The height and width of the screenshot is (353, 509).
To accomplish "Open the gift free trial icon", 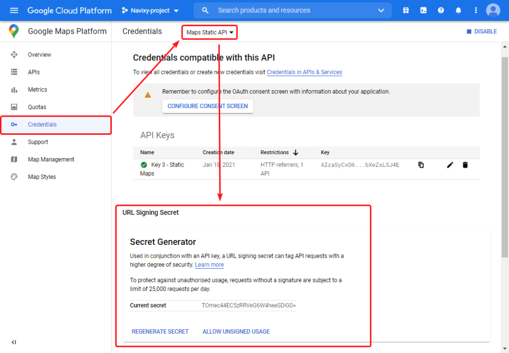I will pyautogui.click(x=406, y=10).
